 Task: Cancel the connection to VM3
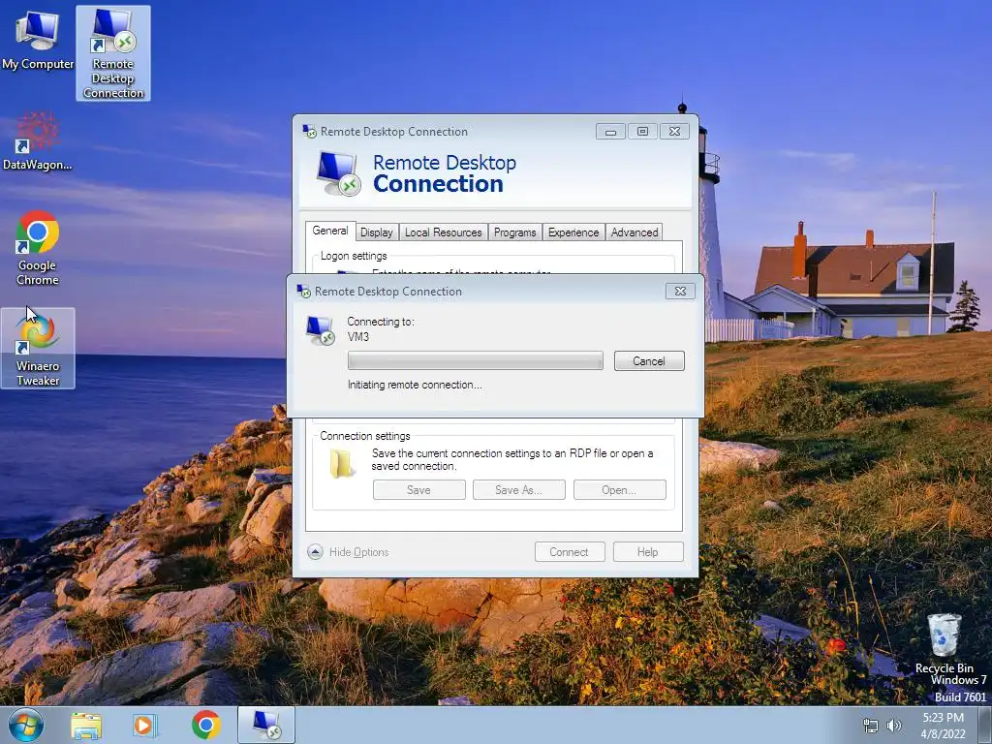click(649, 361)
